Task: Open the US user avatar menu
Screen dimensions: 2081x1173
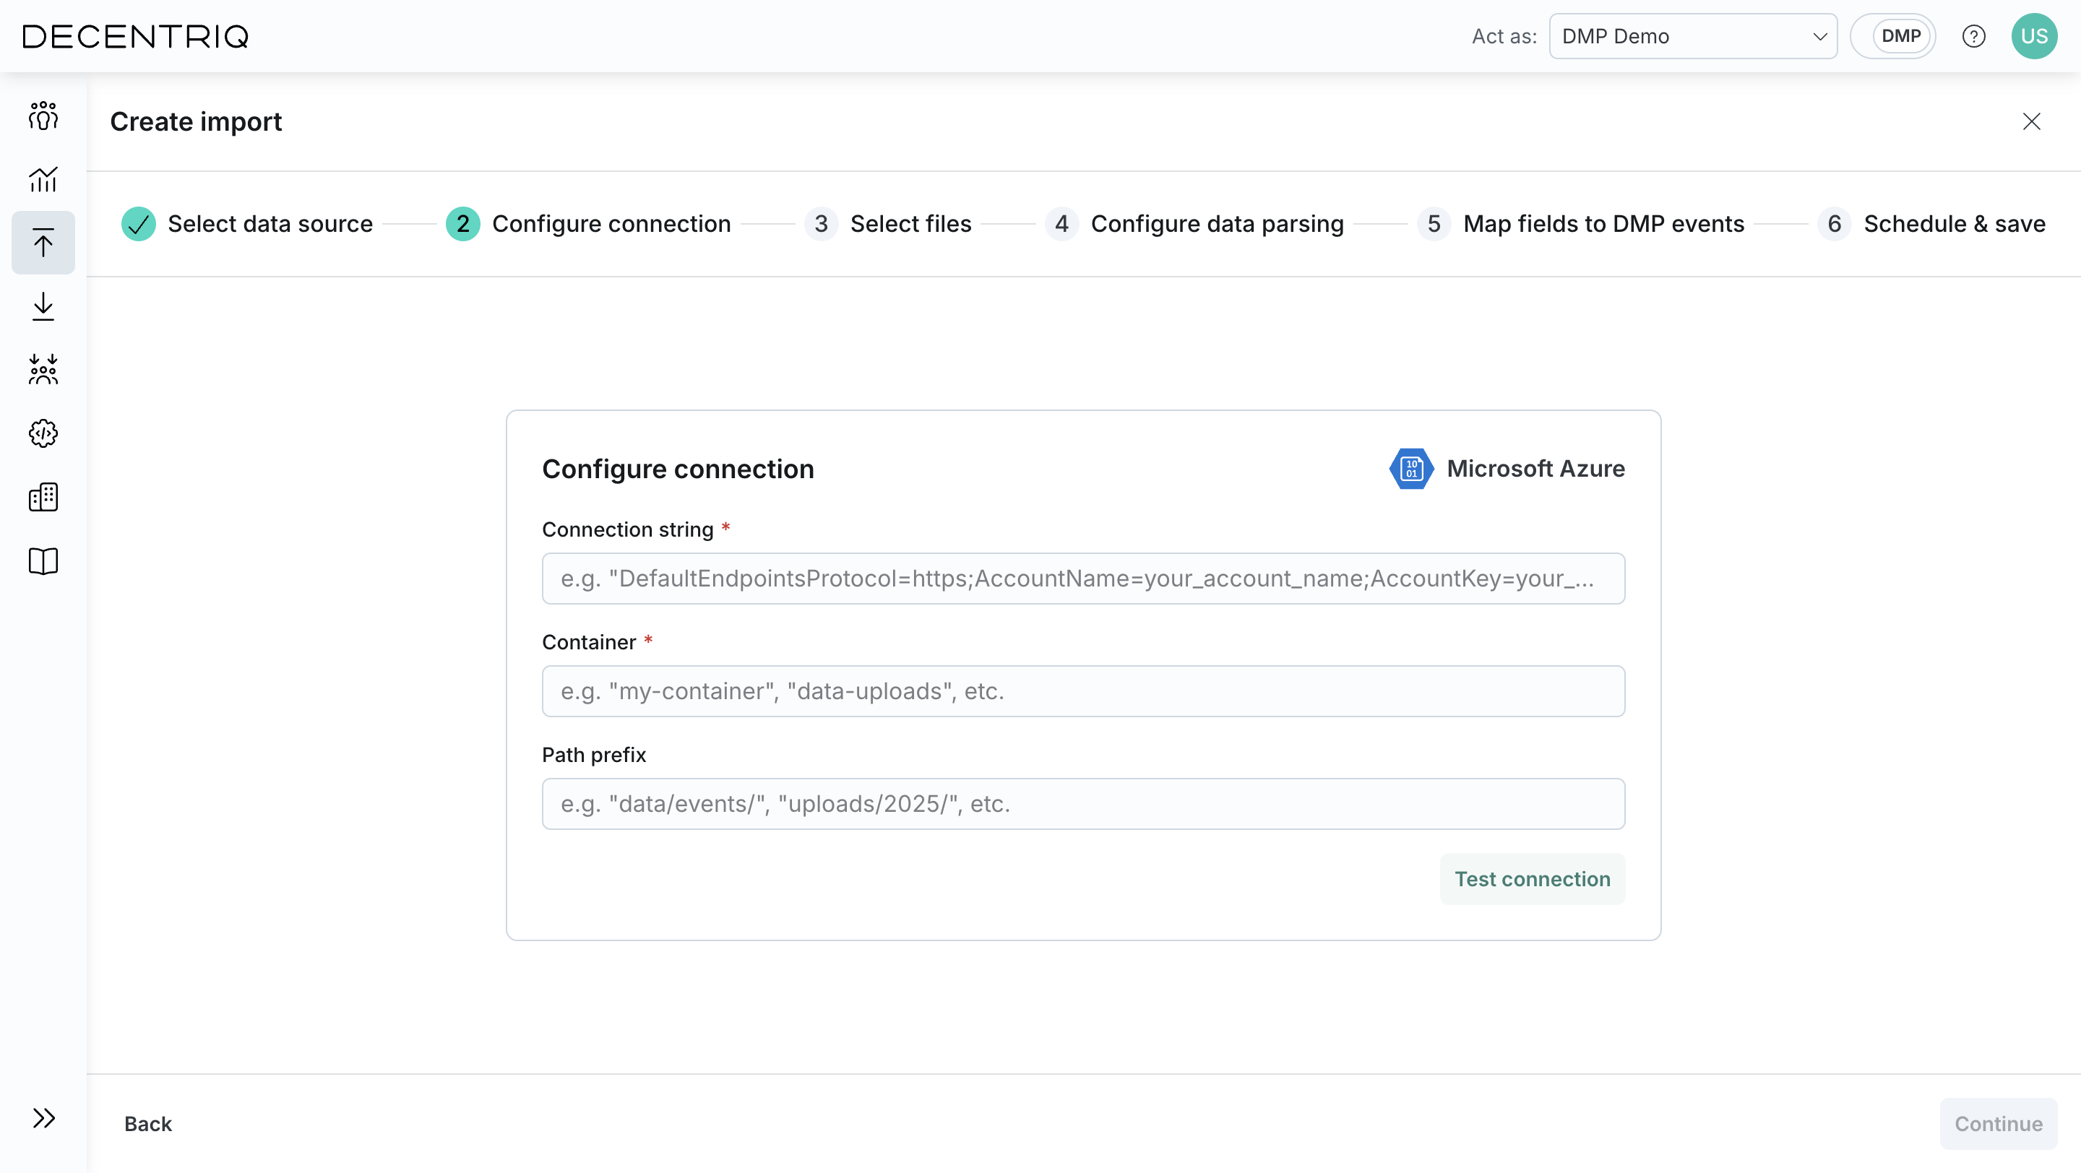Action: [x=2034, y=36]
